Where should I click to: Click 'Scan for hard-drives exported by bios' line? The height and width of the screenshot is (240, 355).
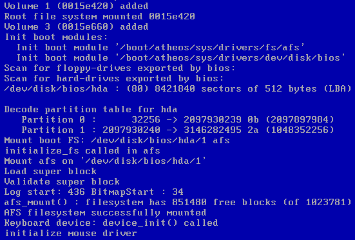pyautogui.click(x=114, y=79)
